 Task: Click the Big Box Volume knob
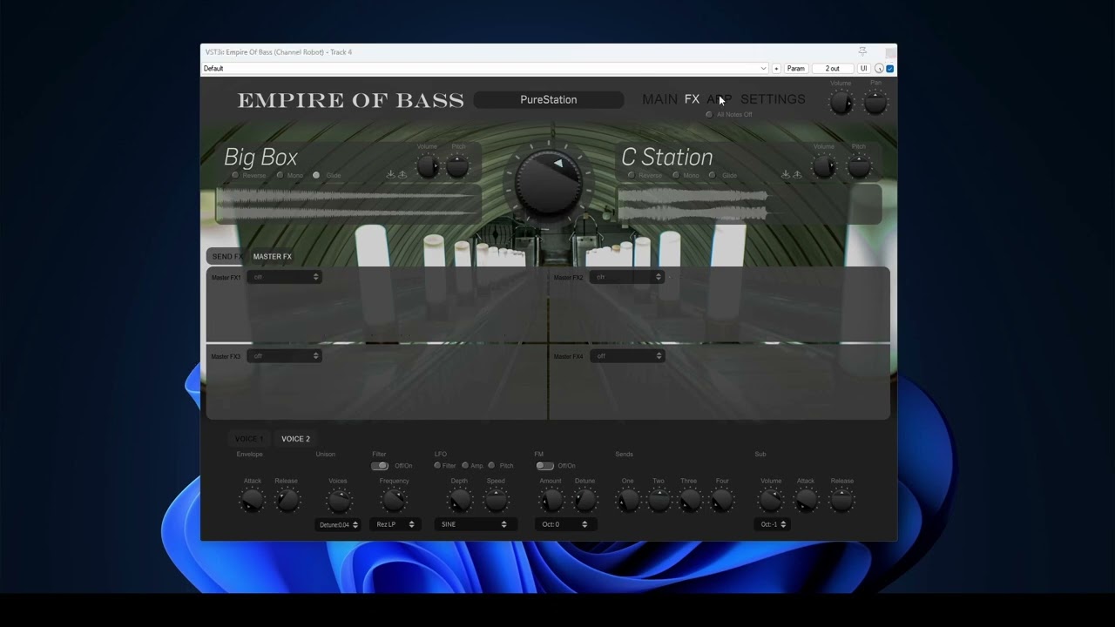point(427,166)
